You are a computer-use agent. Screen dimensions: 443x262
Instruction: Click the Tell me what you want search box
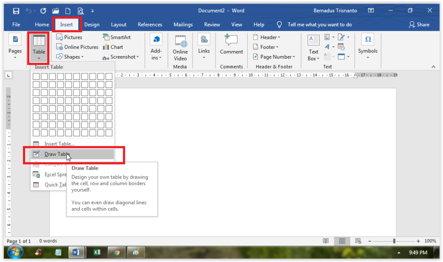click(x=319, y=25)
